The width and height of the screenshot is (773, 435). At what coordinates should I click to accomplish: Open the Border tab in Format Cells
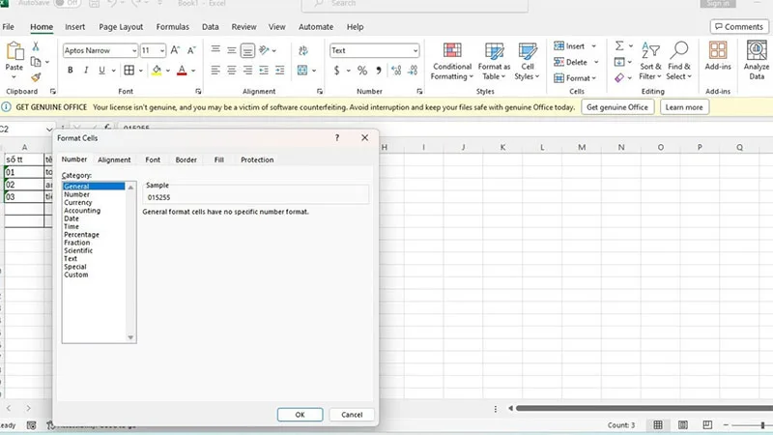pyautogui.click(x=186, y=159)
